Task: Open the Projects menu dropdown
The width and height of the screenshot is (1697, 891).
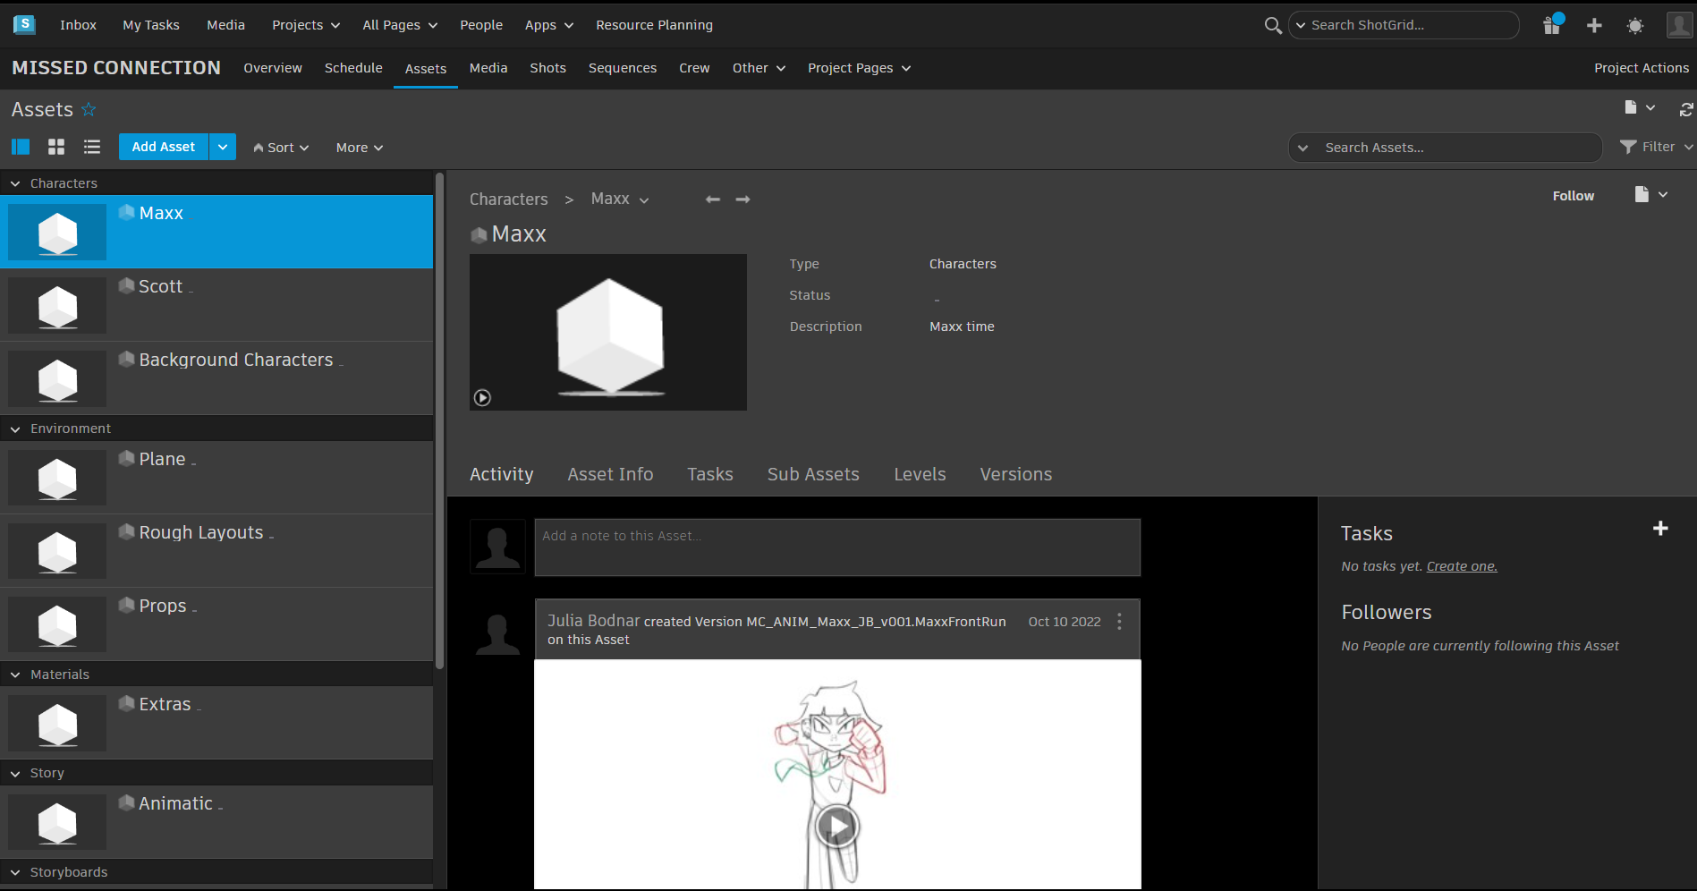Action: [x=306, y=25]
